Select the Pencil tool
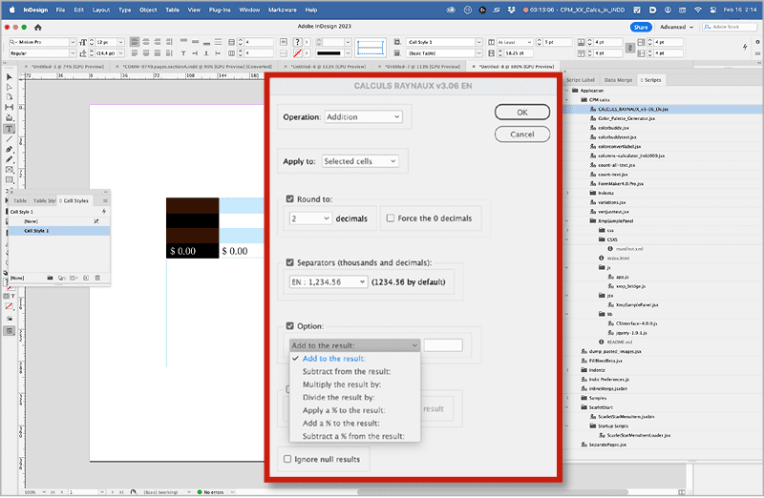The image size is (764, 498). 10,159
